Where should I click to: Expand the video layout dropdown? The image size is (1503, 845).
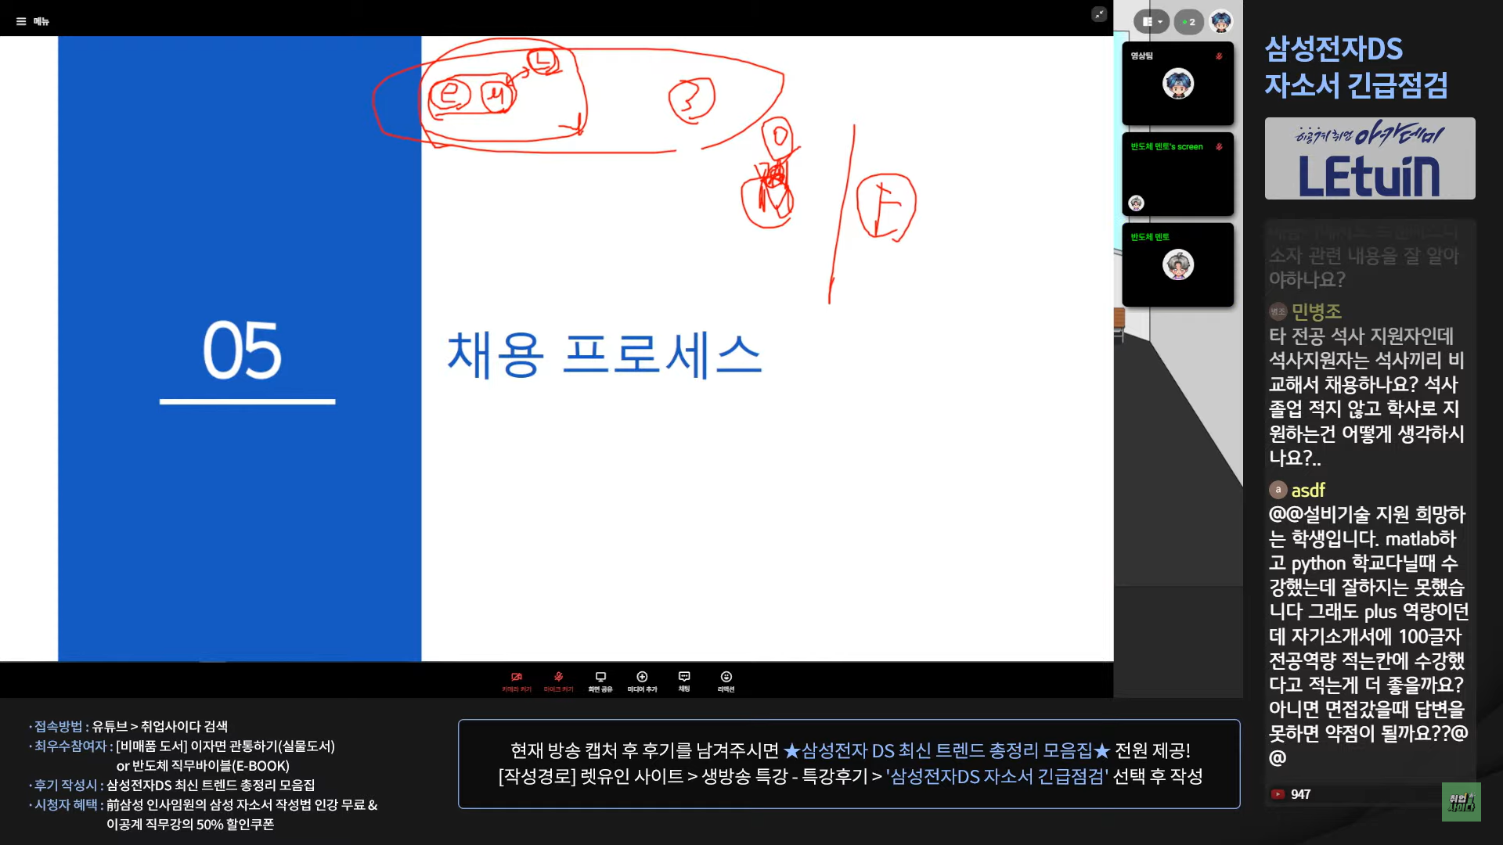pos(1152,22)
